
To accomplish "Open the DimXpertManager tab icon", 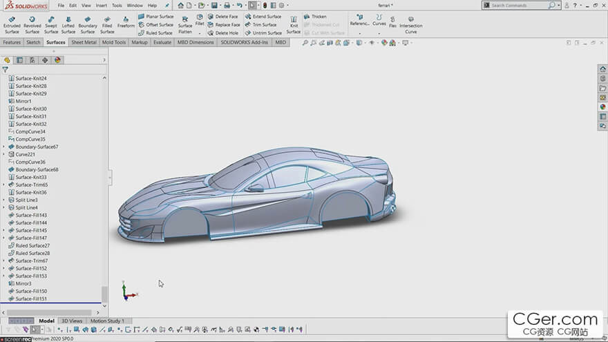I will 45,60.
